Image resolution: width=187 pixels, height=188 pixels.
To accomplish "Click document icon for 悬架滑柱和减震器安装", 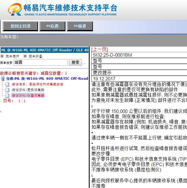I will point(7,84).
